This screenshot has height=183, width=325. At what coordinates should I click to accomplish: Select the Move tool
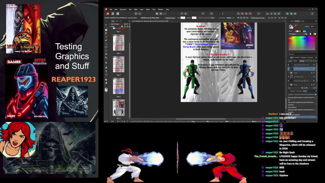click(106, 21)
